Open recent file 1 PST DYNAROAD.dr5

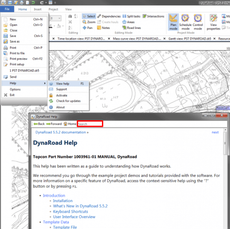point(25,70)
